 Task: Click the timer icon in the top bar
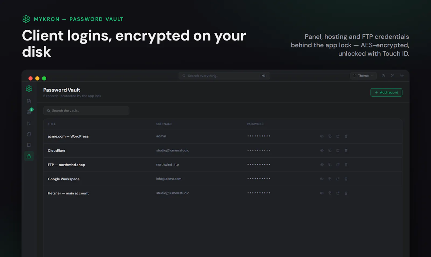tap(383, 76)
